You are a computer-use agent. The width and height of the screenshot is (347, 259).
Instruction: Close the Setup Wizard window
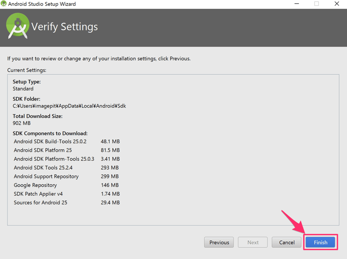[337, 4]
